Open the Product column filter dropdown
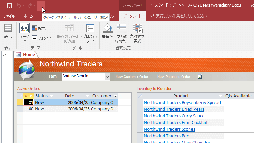Image resolution: width=254 pixels, height=143 pixels. pyautogui.click(x=220, y=96)
